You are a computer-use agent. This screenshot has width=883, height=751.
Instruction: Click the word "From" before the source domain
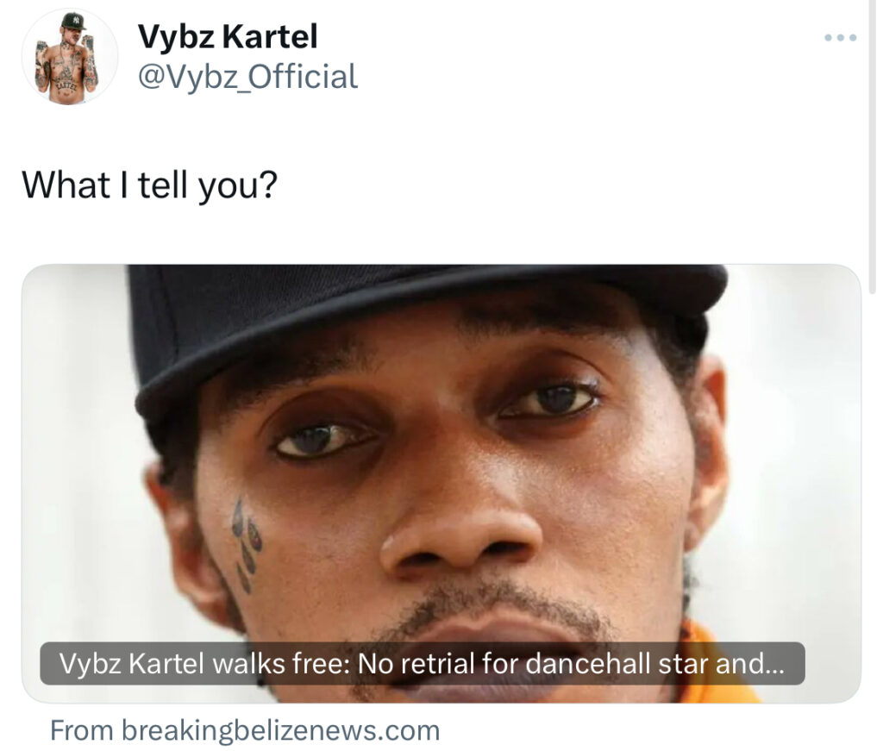82,730
